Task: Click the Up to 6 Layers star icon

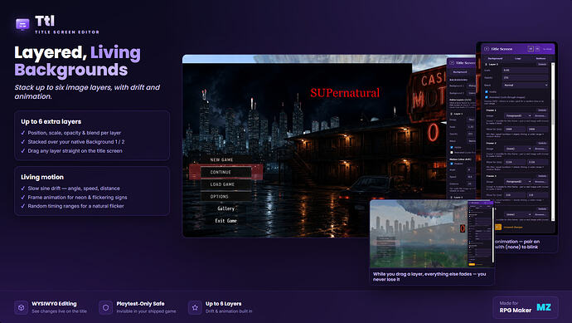Action: [195, 308]
